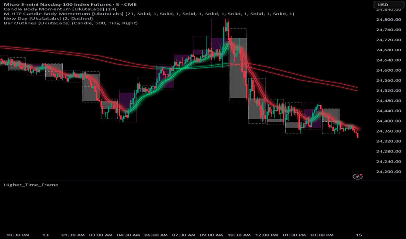
Task: Click the 01:30 PM time label
Action: (x=294, y=235)
